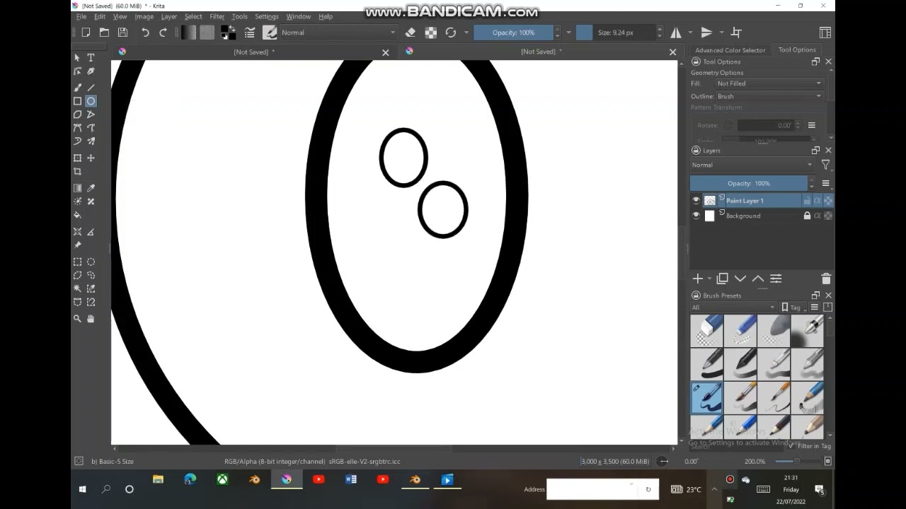Undo the last action
The width and height of the screenshot is (906, 509).
pyautogui.click(x=145, y=33)
